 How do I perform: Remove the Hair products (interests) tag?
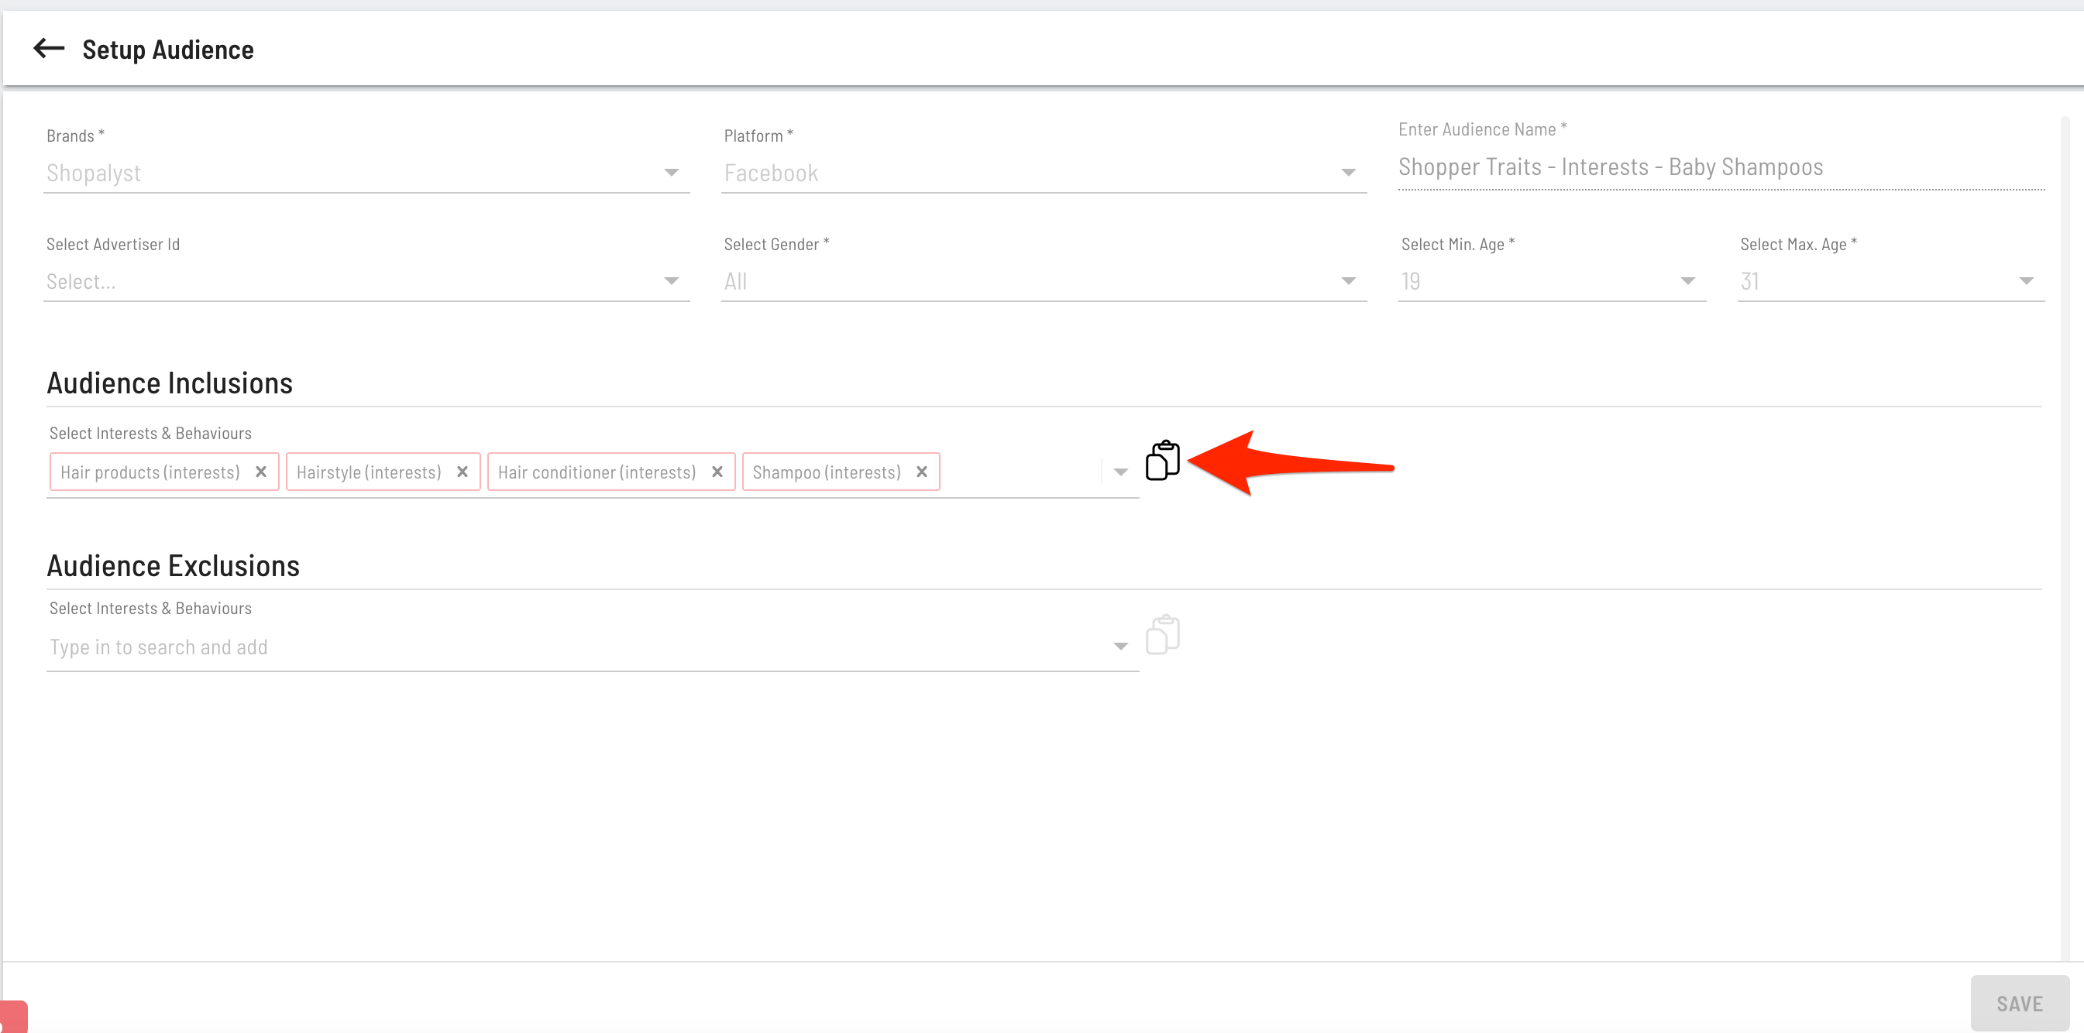tap(261, 472)
